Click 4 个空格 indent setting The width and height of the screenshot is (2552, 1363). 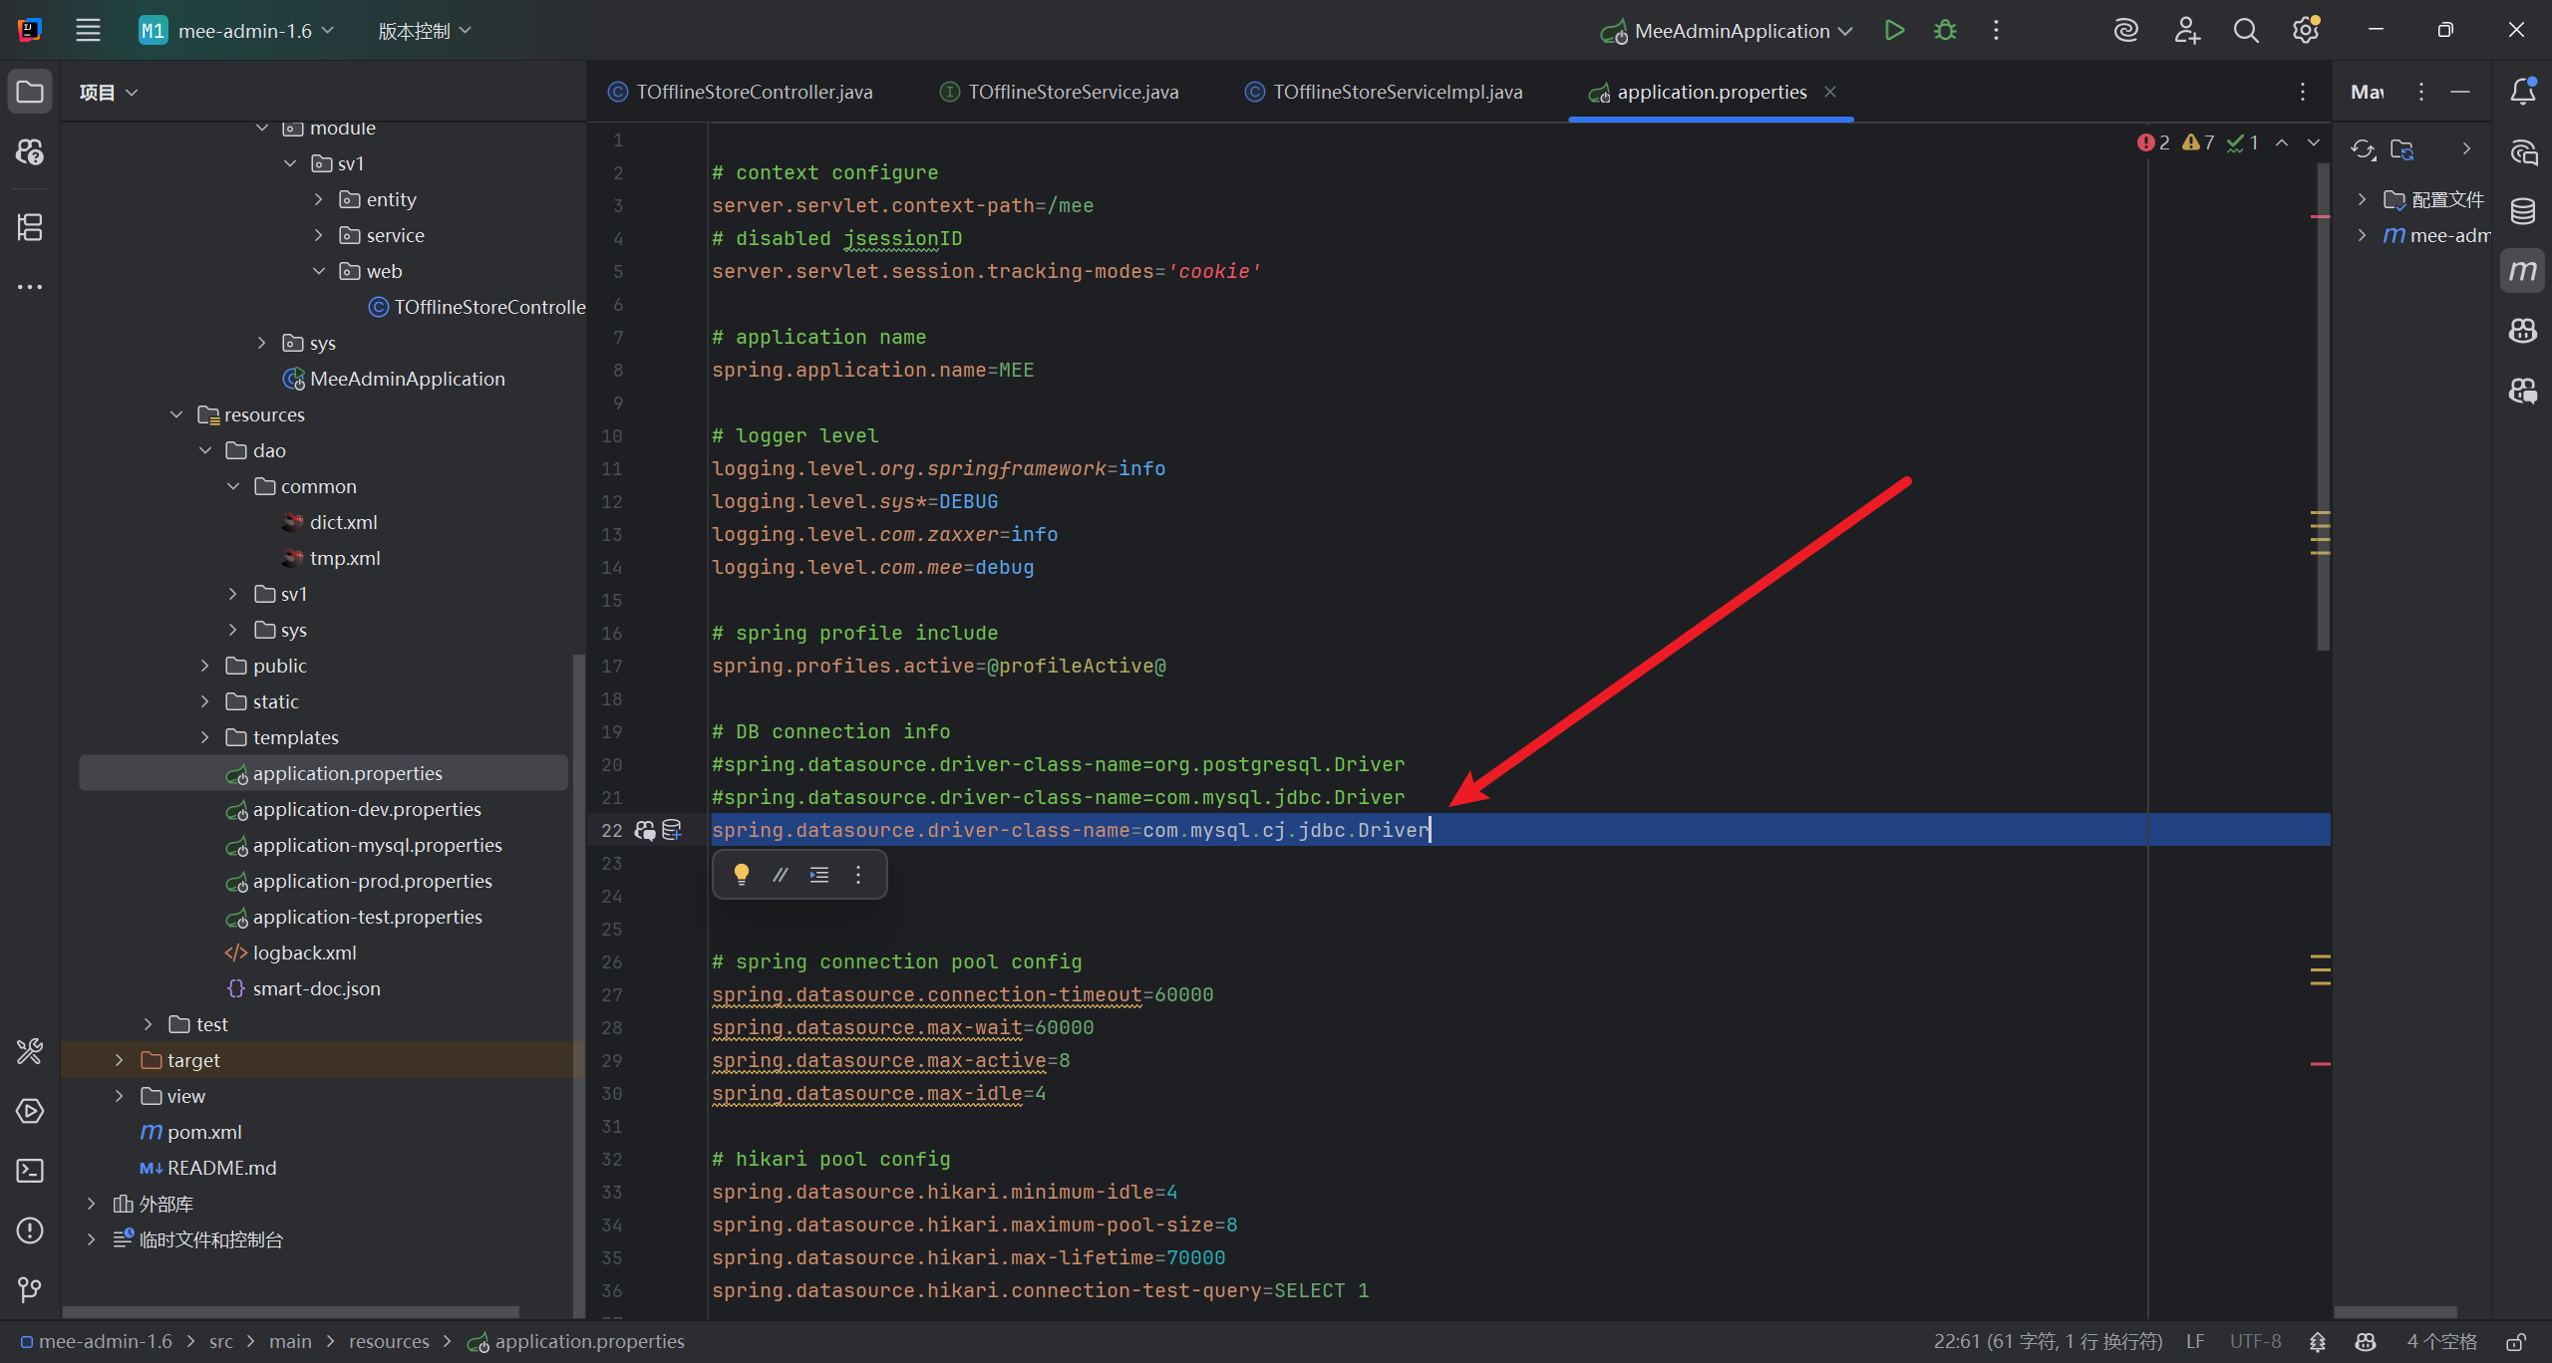2441,1342
